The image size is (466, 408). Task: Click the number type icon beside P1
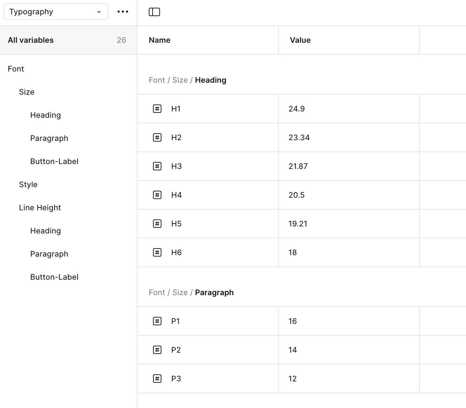coord(157,321)
